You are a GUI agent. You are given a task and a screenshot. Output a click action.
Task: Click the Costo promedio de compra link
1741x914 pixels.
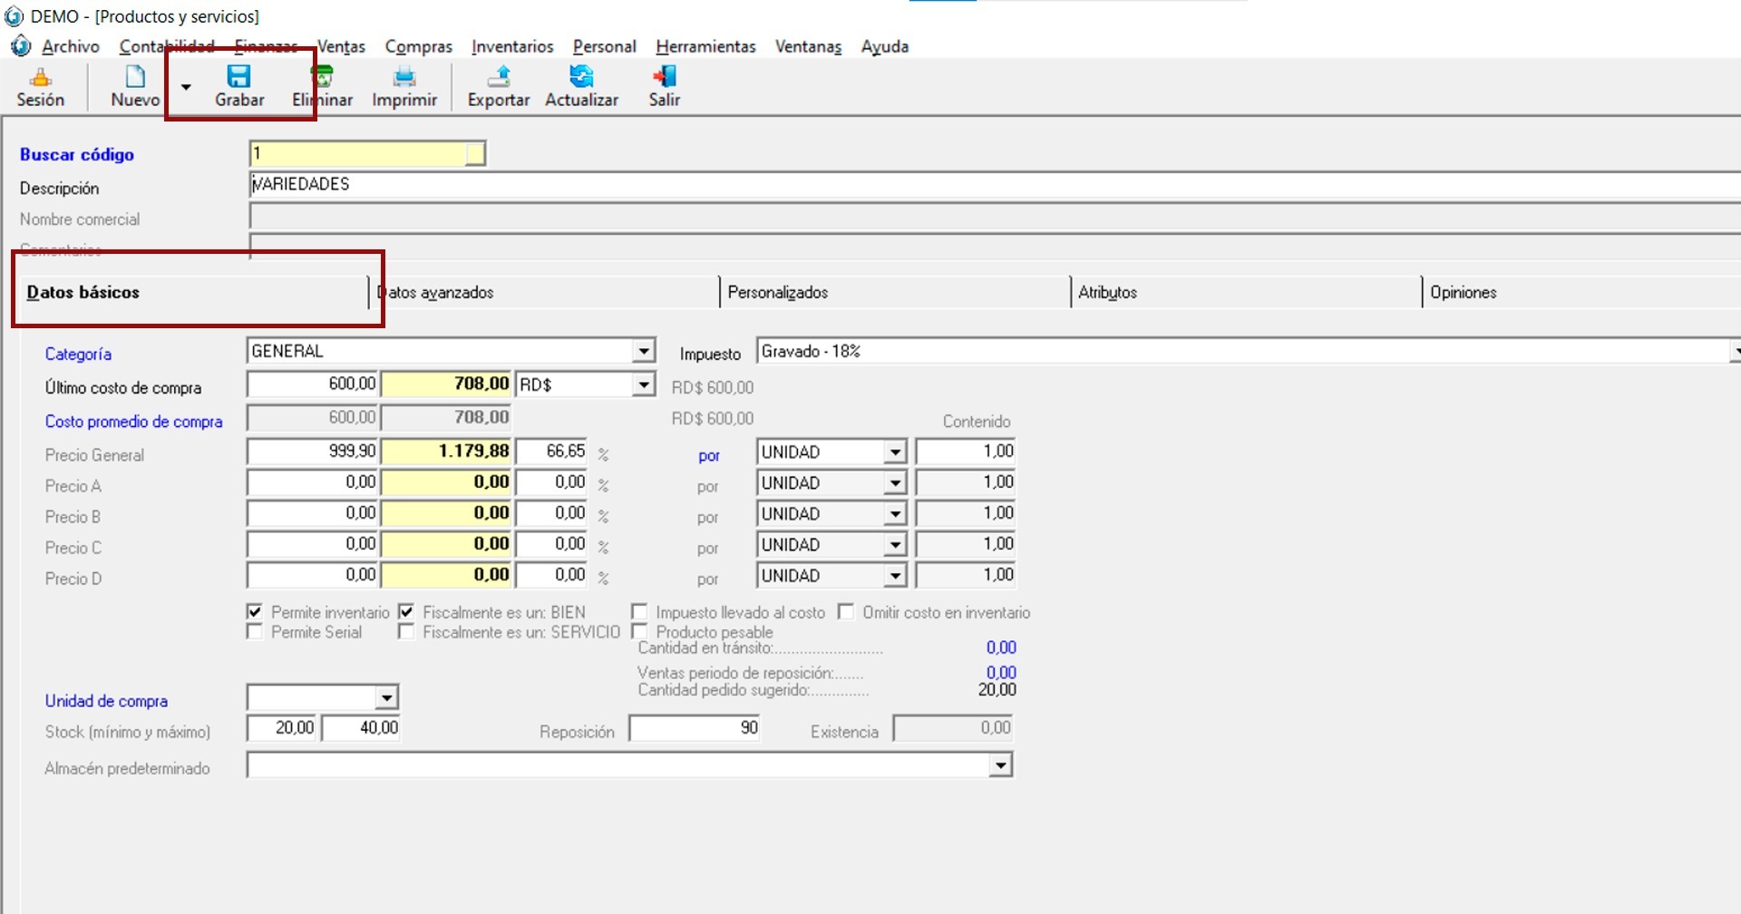(x=133, y=422)
